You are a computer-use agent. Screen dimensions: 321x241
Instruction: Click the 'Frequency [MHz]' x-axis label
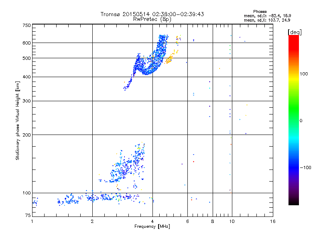coord(152,227)
